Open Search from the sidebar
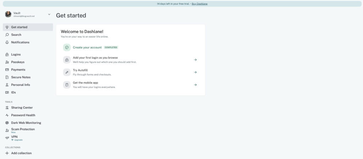This screenshot has width=363, height=159. pyautogui.click(x=28, y=35)
